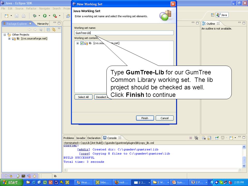The height and width of the screenshot is (186, 248).
Task: Click Back arrow in Package Explorer toolbar
Action: (29, 29)
